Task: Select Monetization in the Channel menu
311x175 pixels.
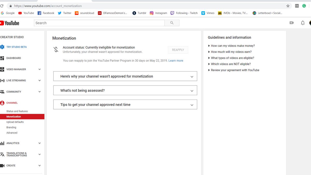Action: pyautogui.click(x=22, y=117)
